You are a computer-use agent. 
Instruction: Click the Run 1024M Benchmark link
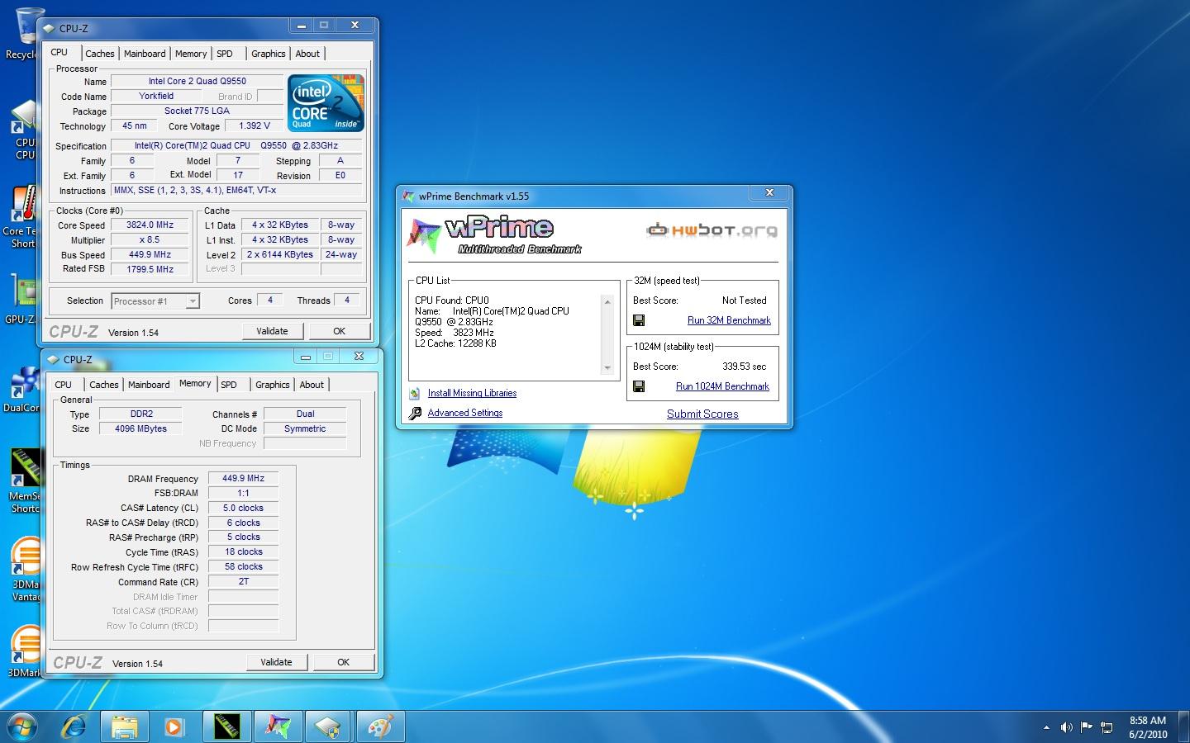(722, 386)
